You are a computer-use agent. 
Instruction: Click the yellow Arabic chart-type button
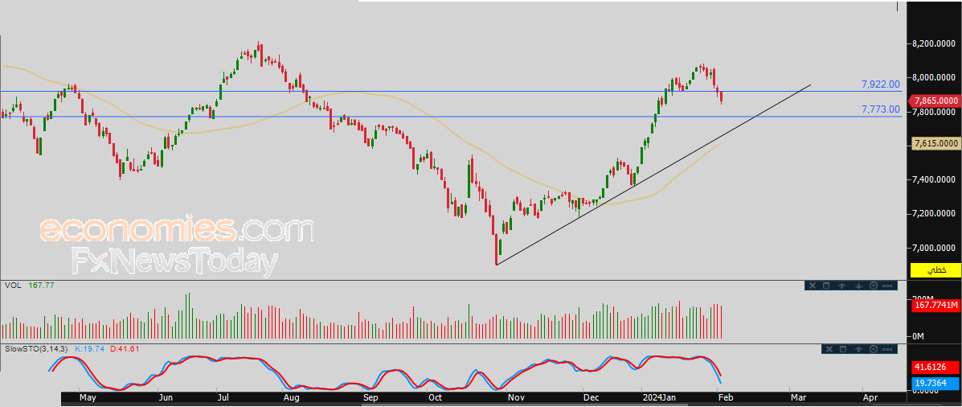click(935, 270)
